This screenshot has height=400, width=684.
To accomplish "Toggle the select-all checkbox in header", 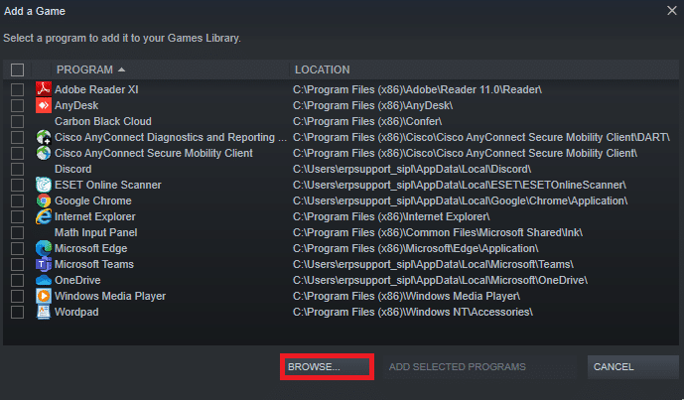I will click(18, 69).
